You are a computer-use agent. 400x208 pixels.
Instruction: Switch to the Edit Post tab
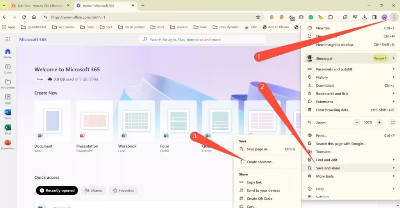click(x=41, y=5)
